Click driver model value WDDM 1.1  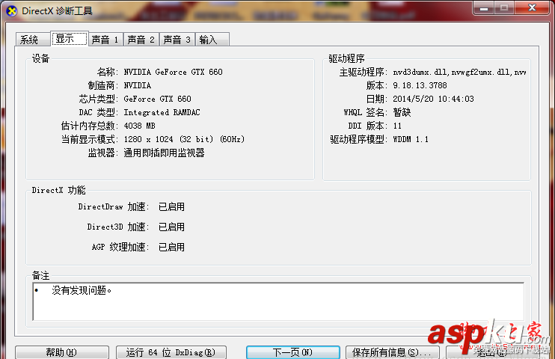(x=411, y=139)
